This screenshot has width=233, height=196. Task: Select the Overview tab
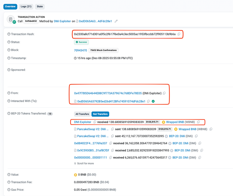(10, 6)
